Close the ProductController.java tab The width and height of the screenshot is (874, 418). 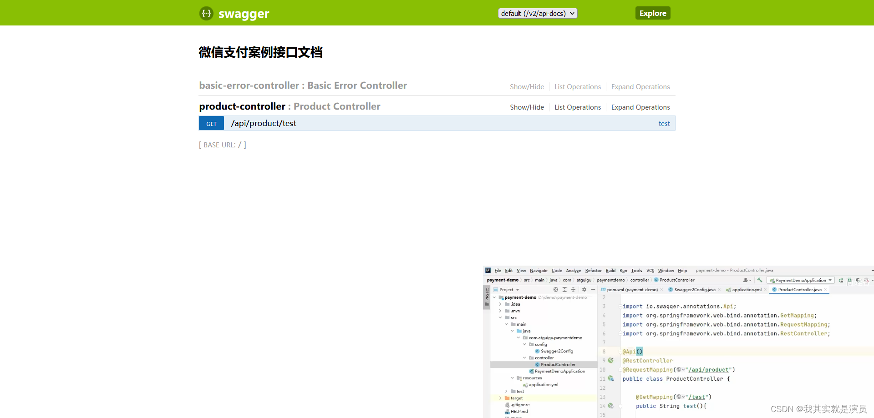(x=825, y=290)
